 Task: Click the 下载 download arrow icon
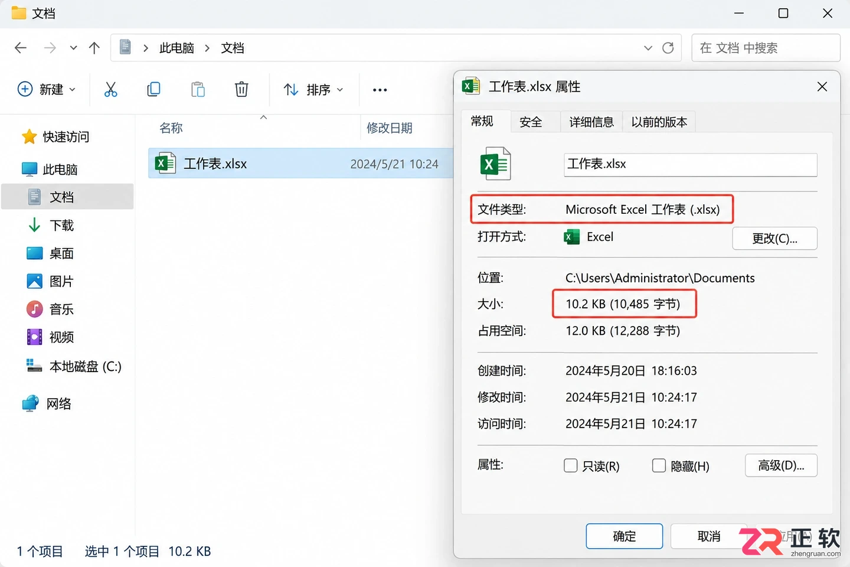34,225
